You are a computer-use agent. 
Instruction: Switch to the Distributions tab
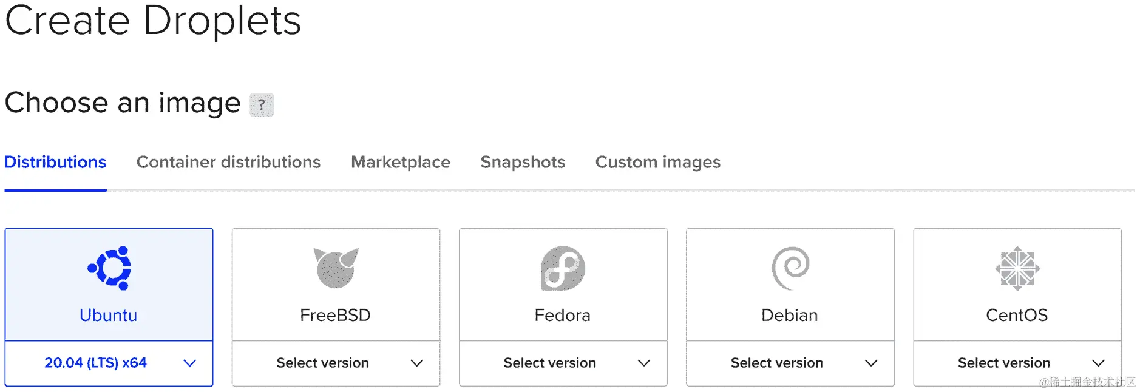click(x=55, y=163)
